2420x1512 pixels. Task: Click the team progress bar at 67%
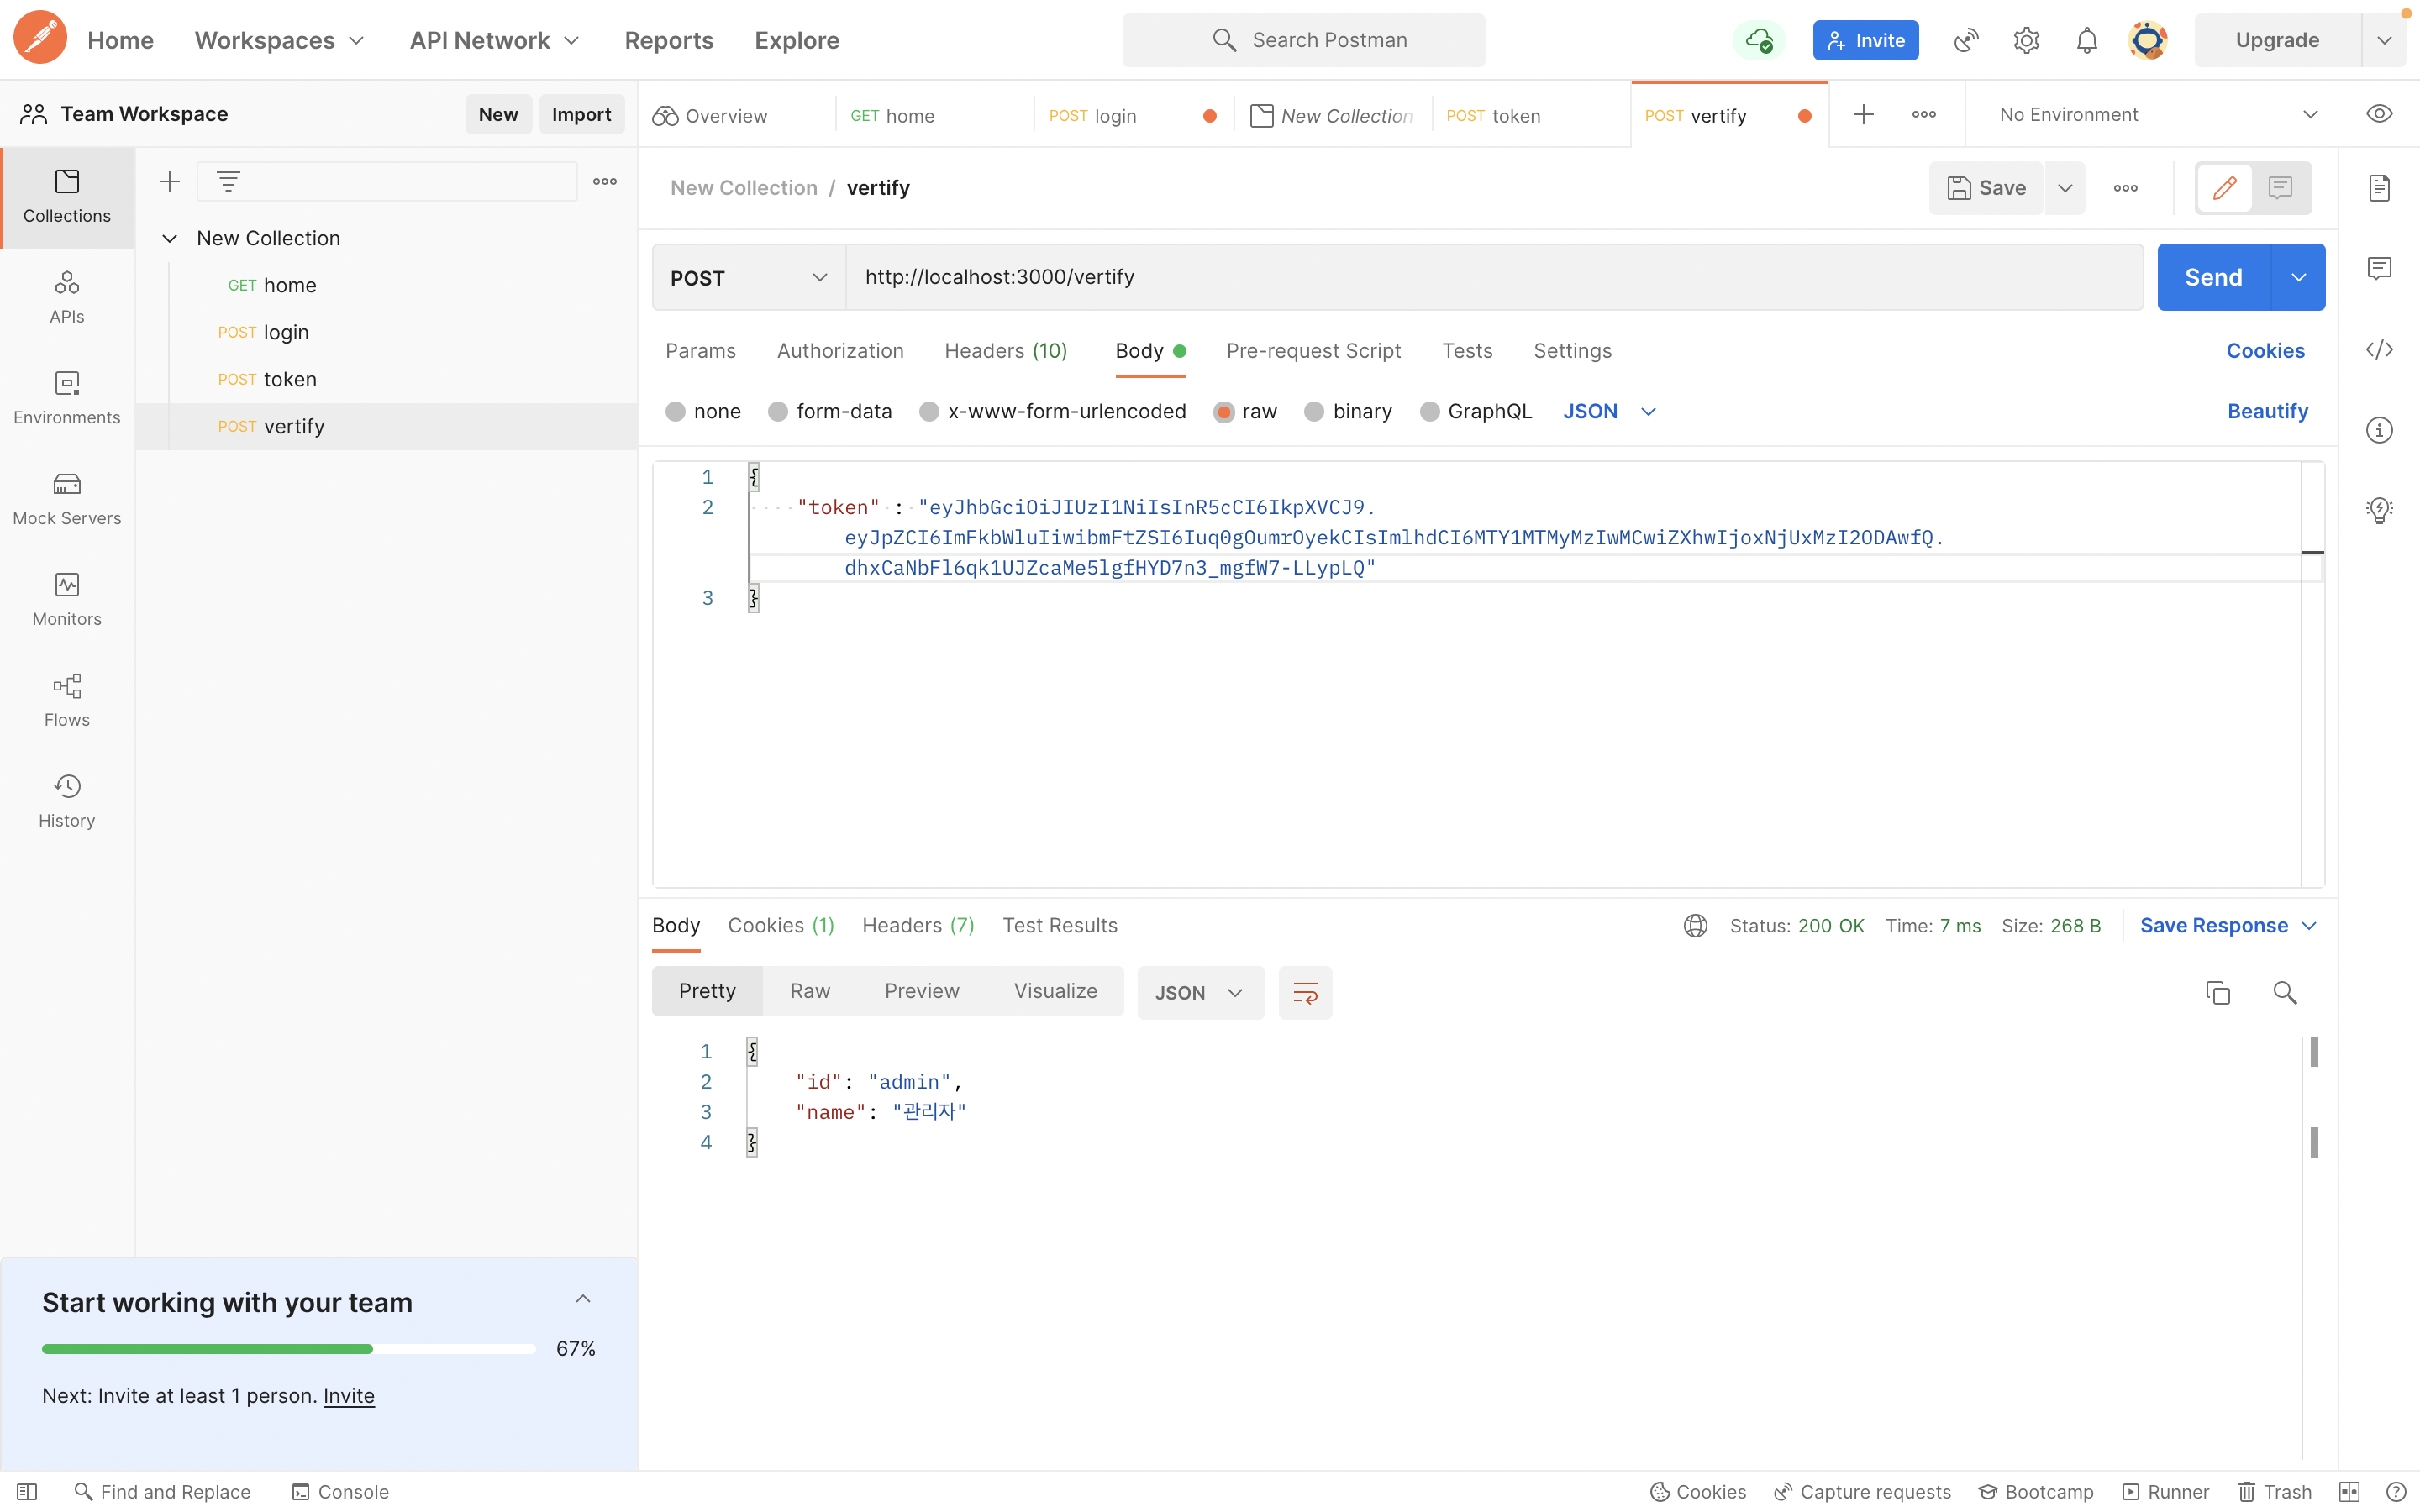point(289,1348)
